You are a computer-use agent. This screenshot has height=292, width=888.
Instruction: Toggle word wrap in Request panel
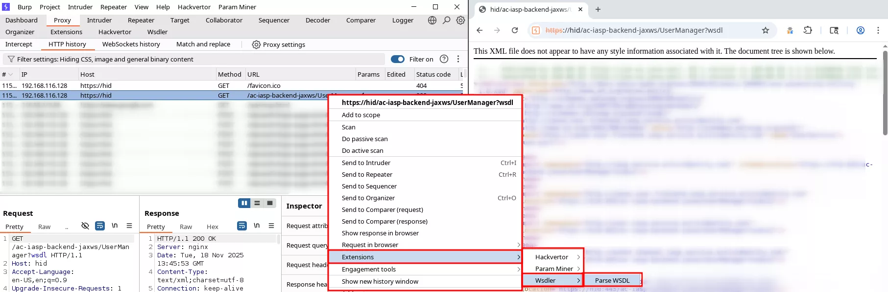pyautogui.click(x=100, y=226)
